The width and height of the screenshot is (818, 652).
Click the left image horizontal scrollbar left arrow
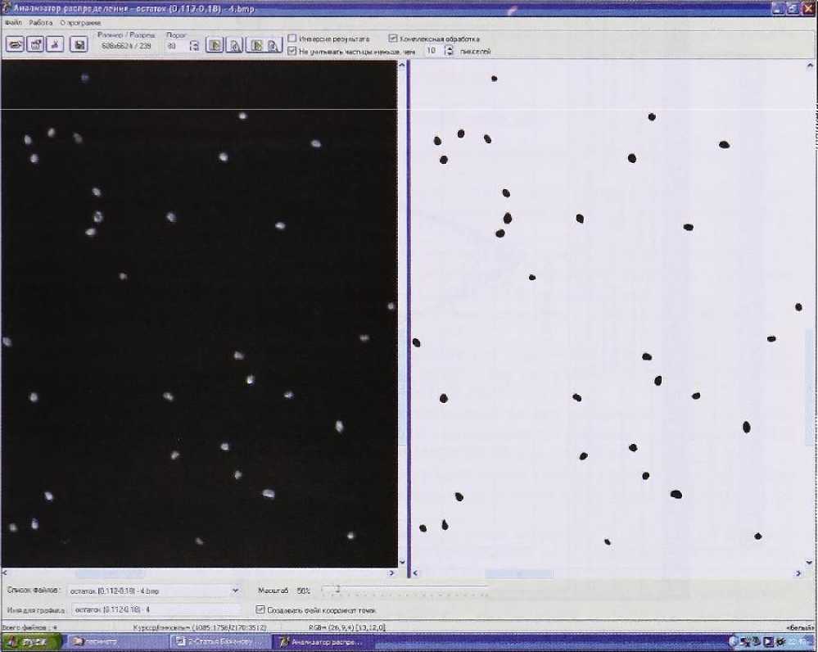(5, 573)
